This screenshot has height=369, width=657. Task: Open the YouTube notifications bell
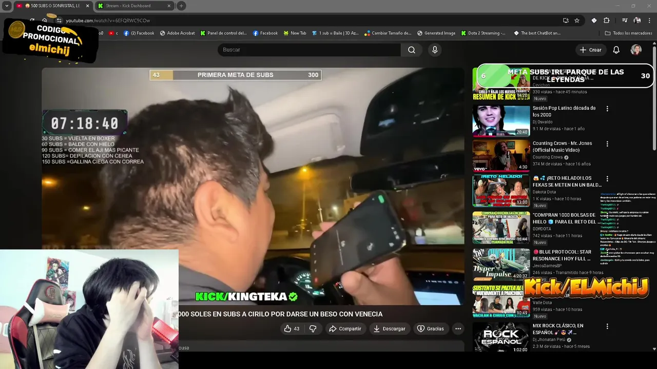616,50
